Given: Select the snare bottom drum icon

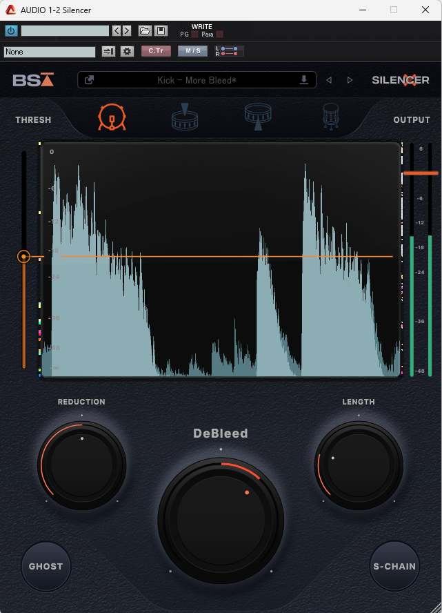Looking at the screenshot, I should (258, 117).
